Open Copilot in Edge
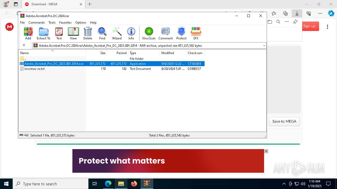The image size is (337, 189). pyautogui.click(x=331, y=13)
